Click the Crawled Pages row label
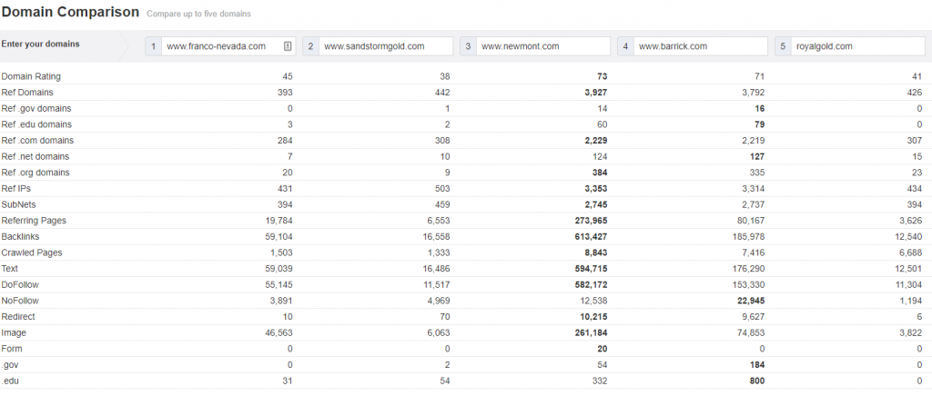This screenshot has height=396, width=932. coord(32,252)
